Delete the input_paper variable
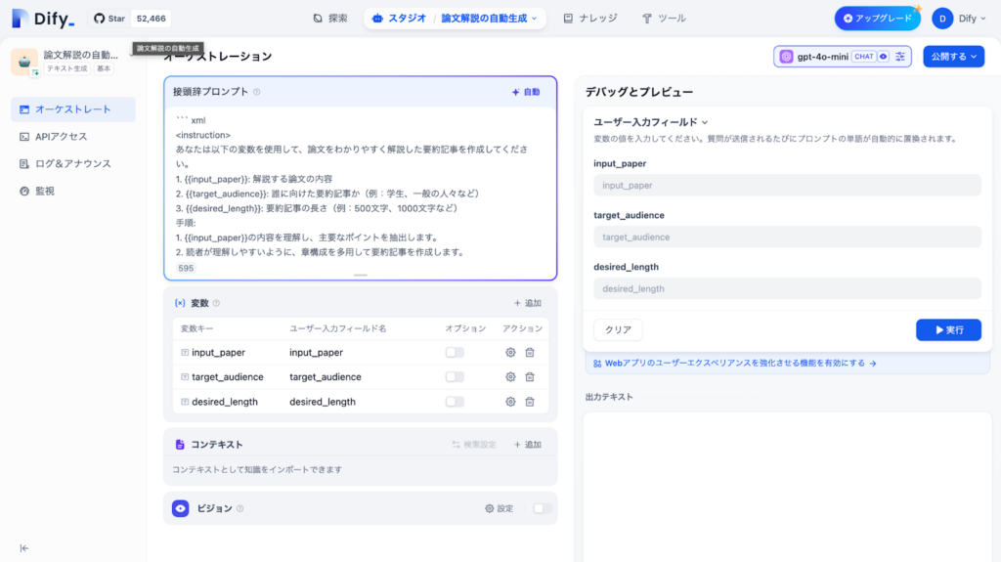This screenshot has height=562, width=1001. 530,353
